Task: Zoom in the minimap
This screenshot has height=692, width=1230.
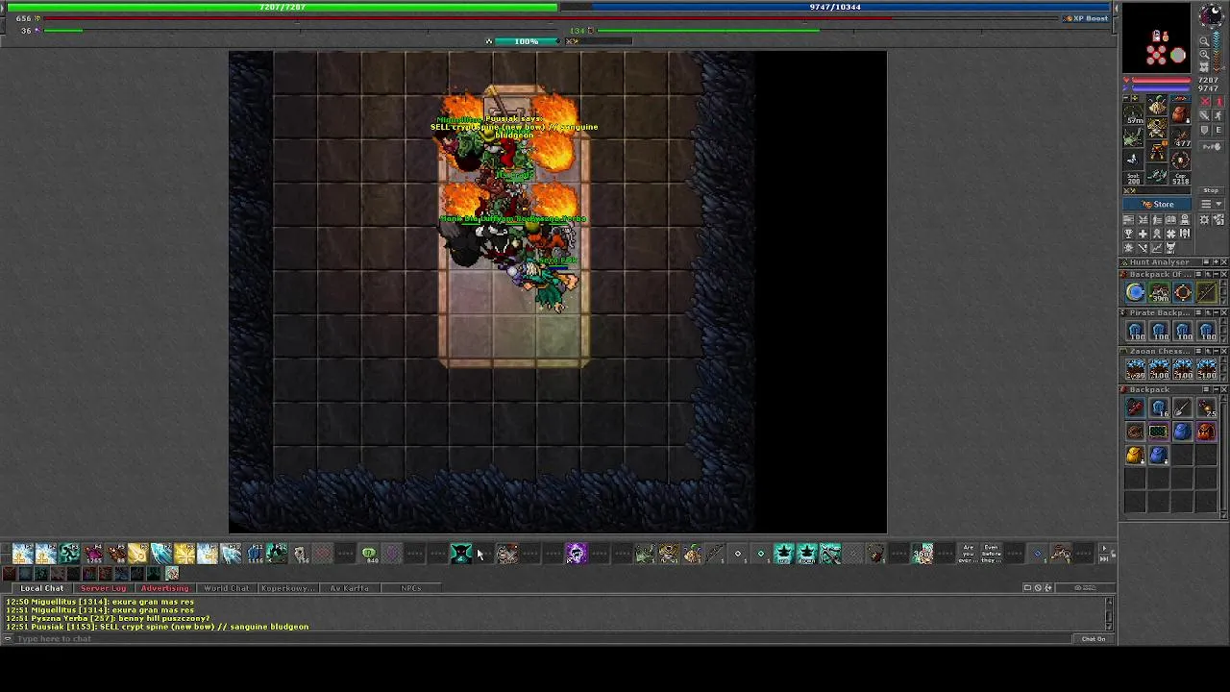Action: (x=1204, y=54)
